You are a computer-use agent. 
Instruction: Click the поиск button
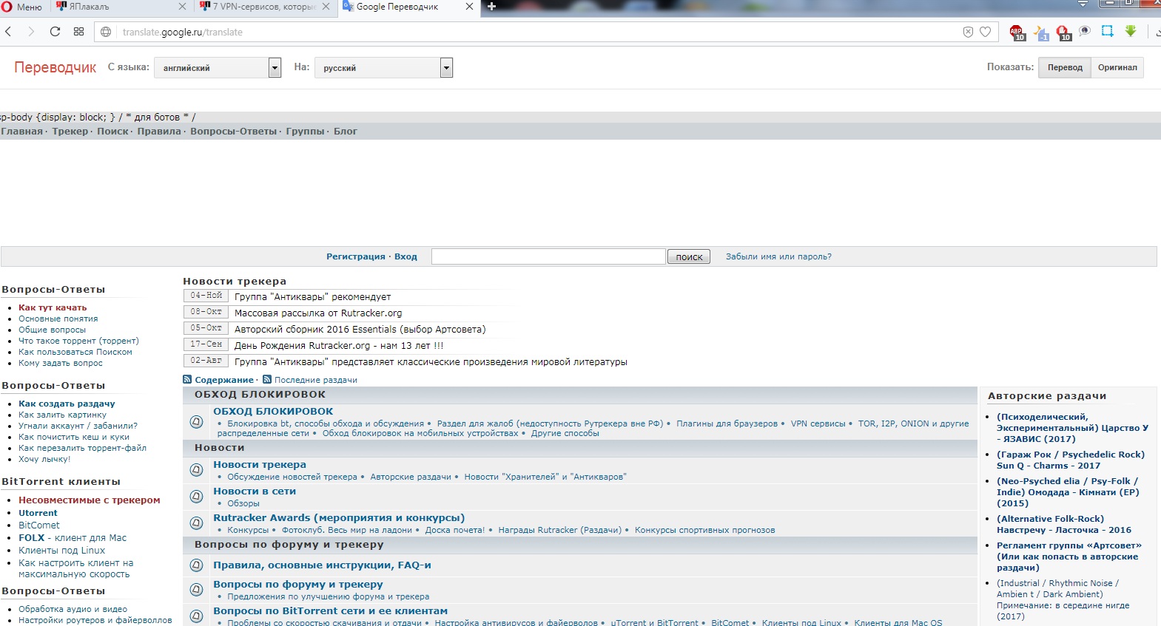click(x=689, y=256)
